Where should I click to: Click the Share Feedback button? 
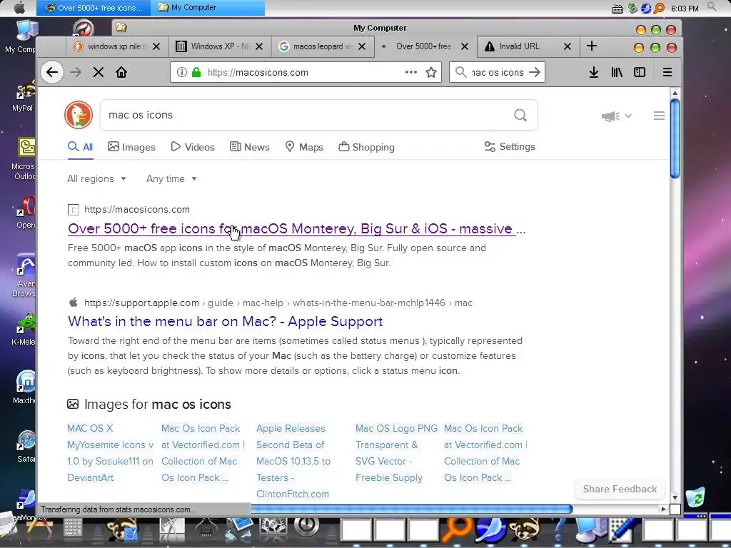coord(620,489)
